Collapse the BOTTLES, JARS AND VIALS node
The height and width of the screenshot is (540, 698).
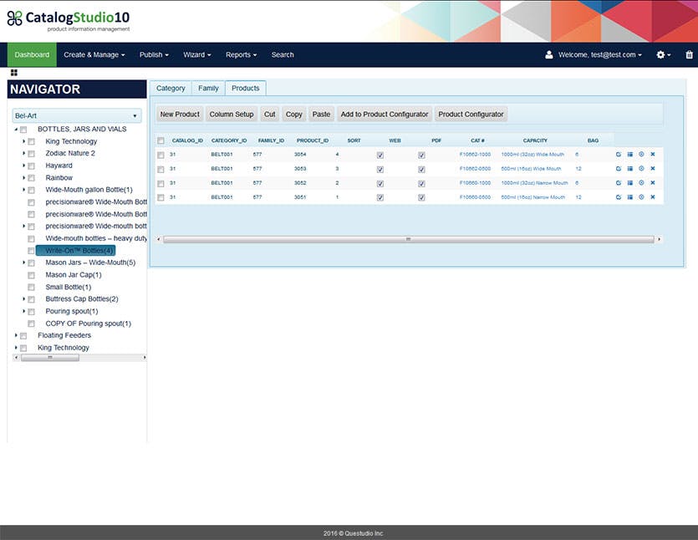(16, 129)
